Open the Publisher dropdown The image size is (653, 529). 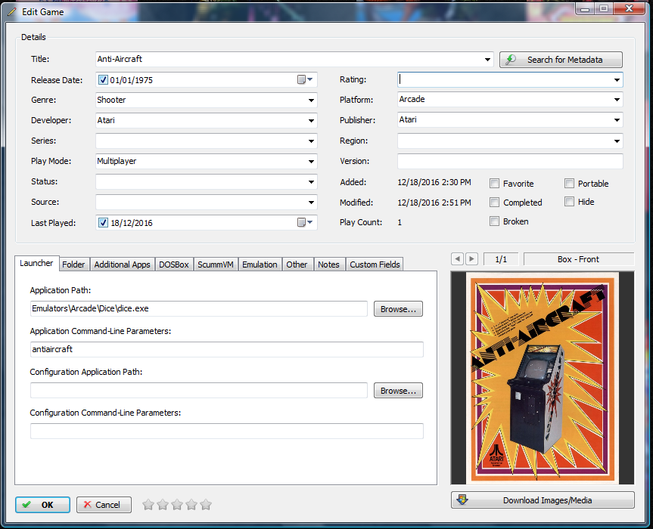(617, 120)
